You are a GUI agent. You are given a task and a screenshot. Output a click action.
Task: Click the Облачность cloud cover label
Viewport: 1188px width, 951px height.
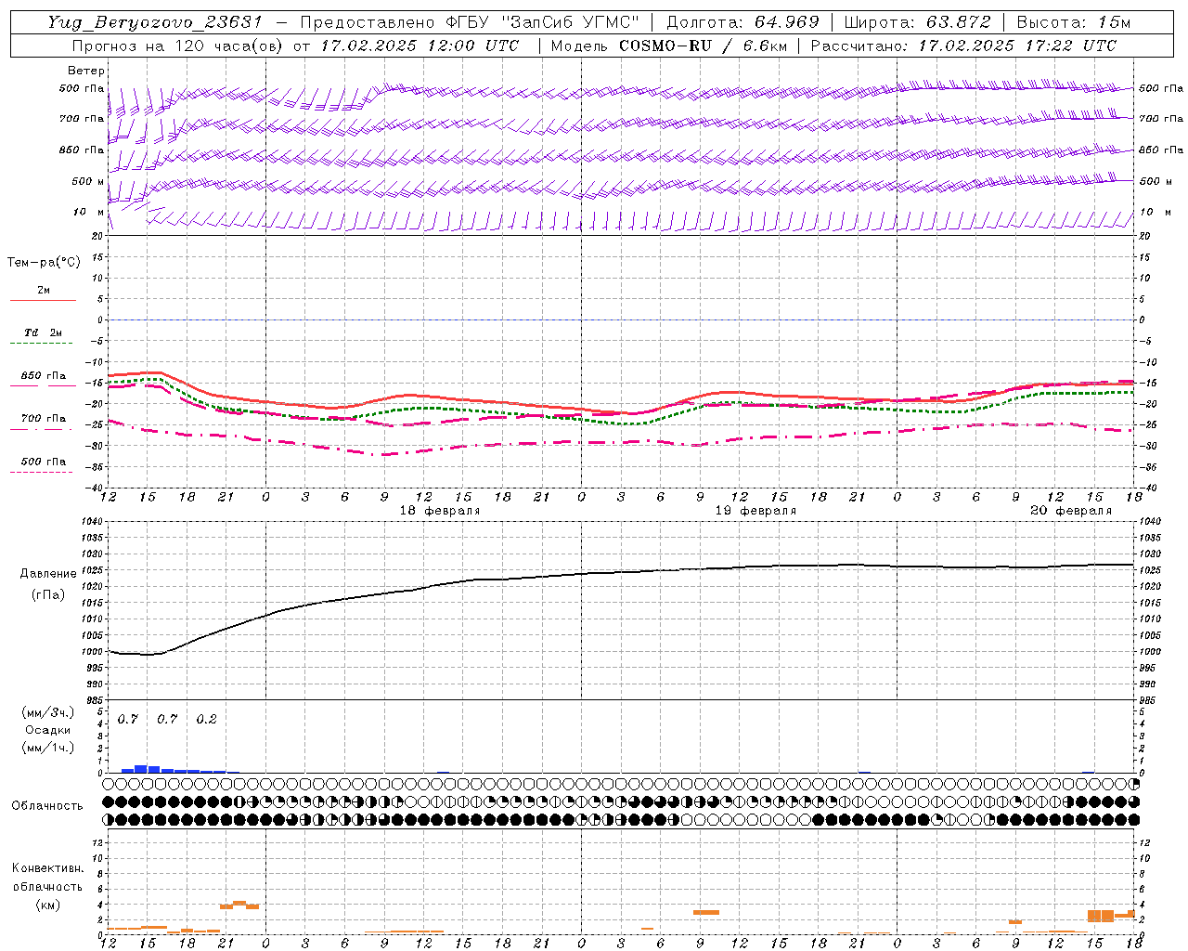[47, 806]
